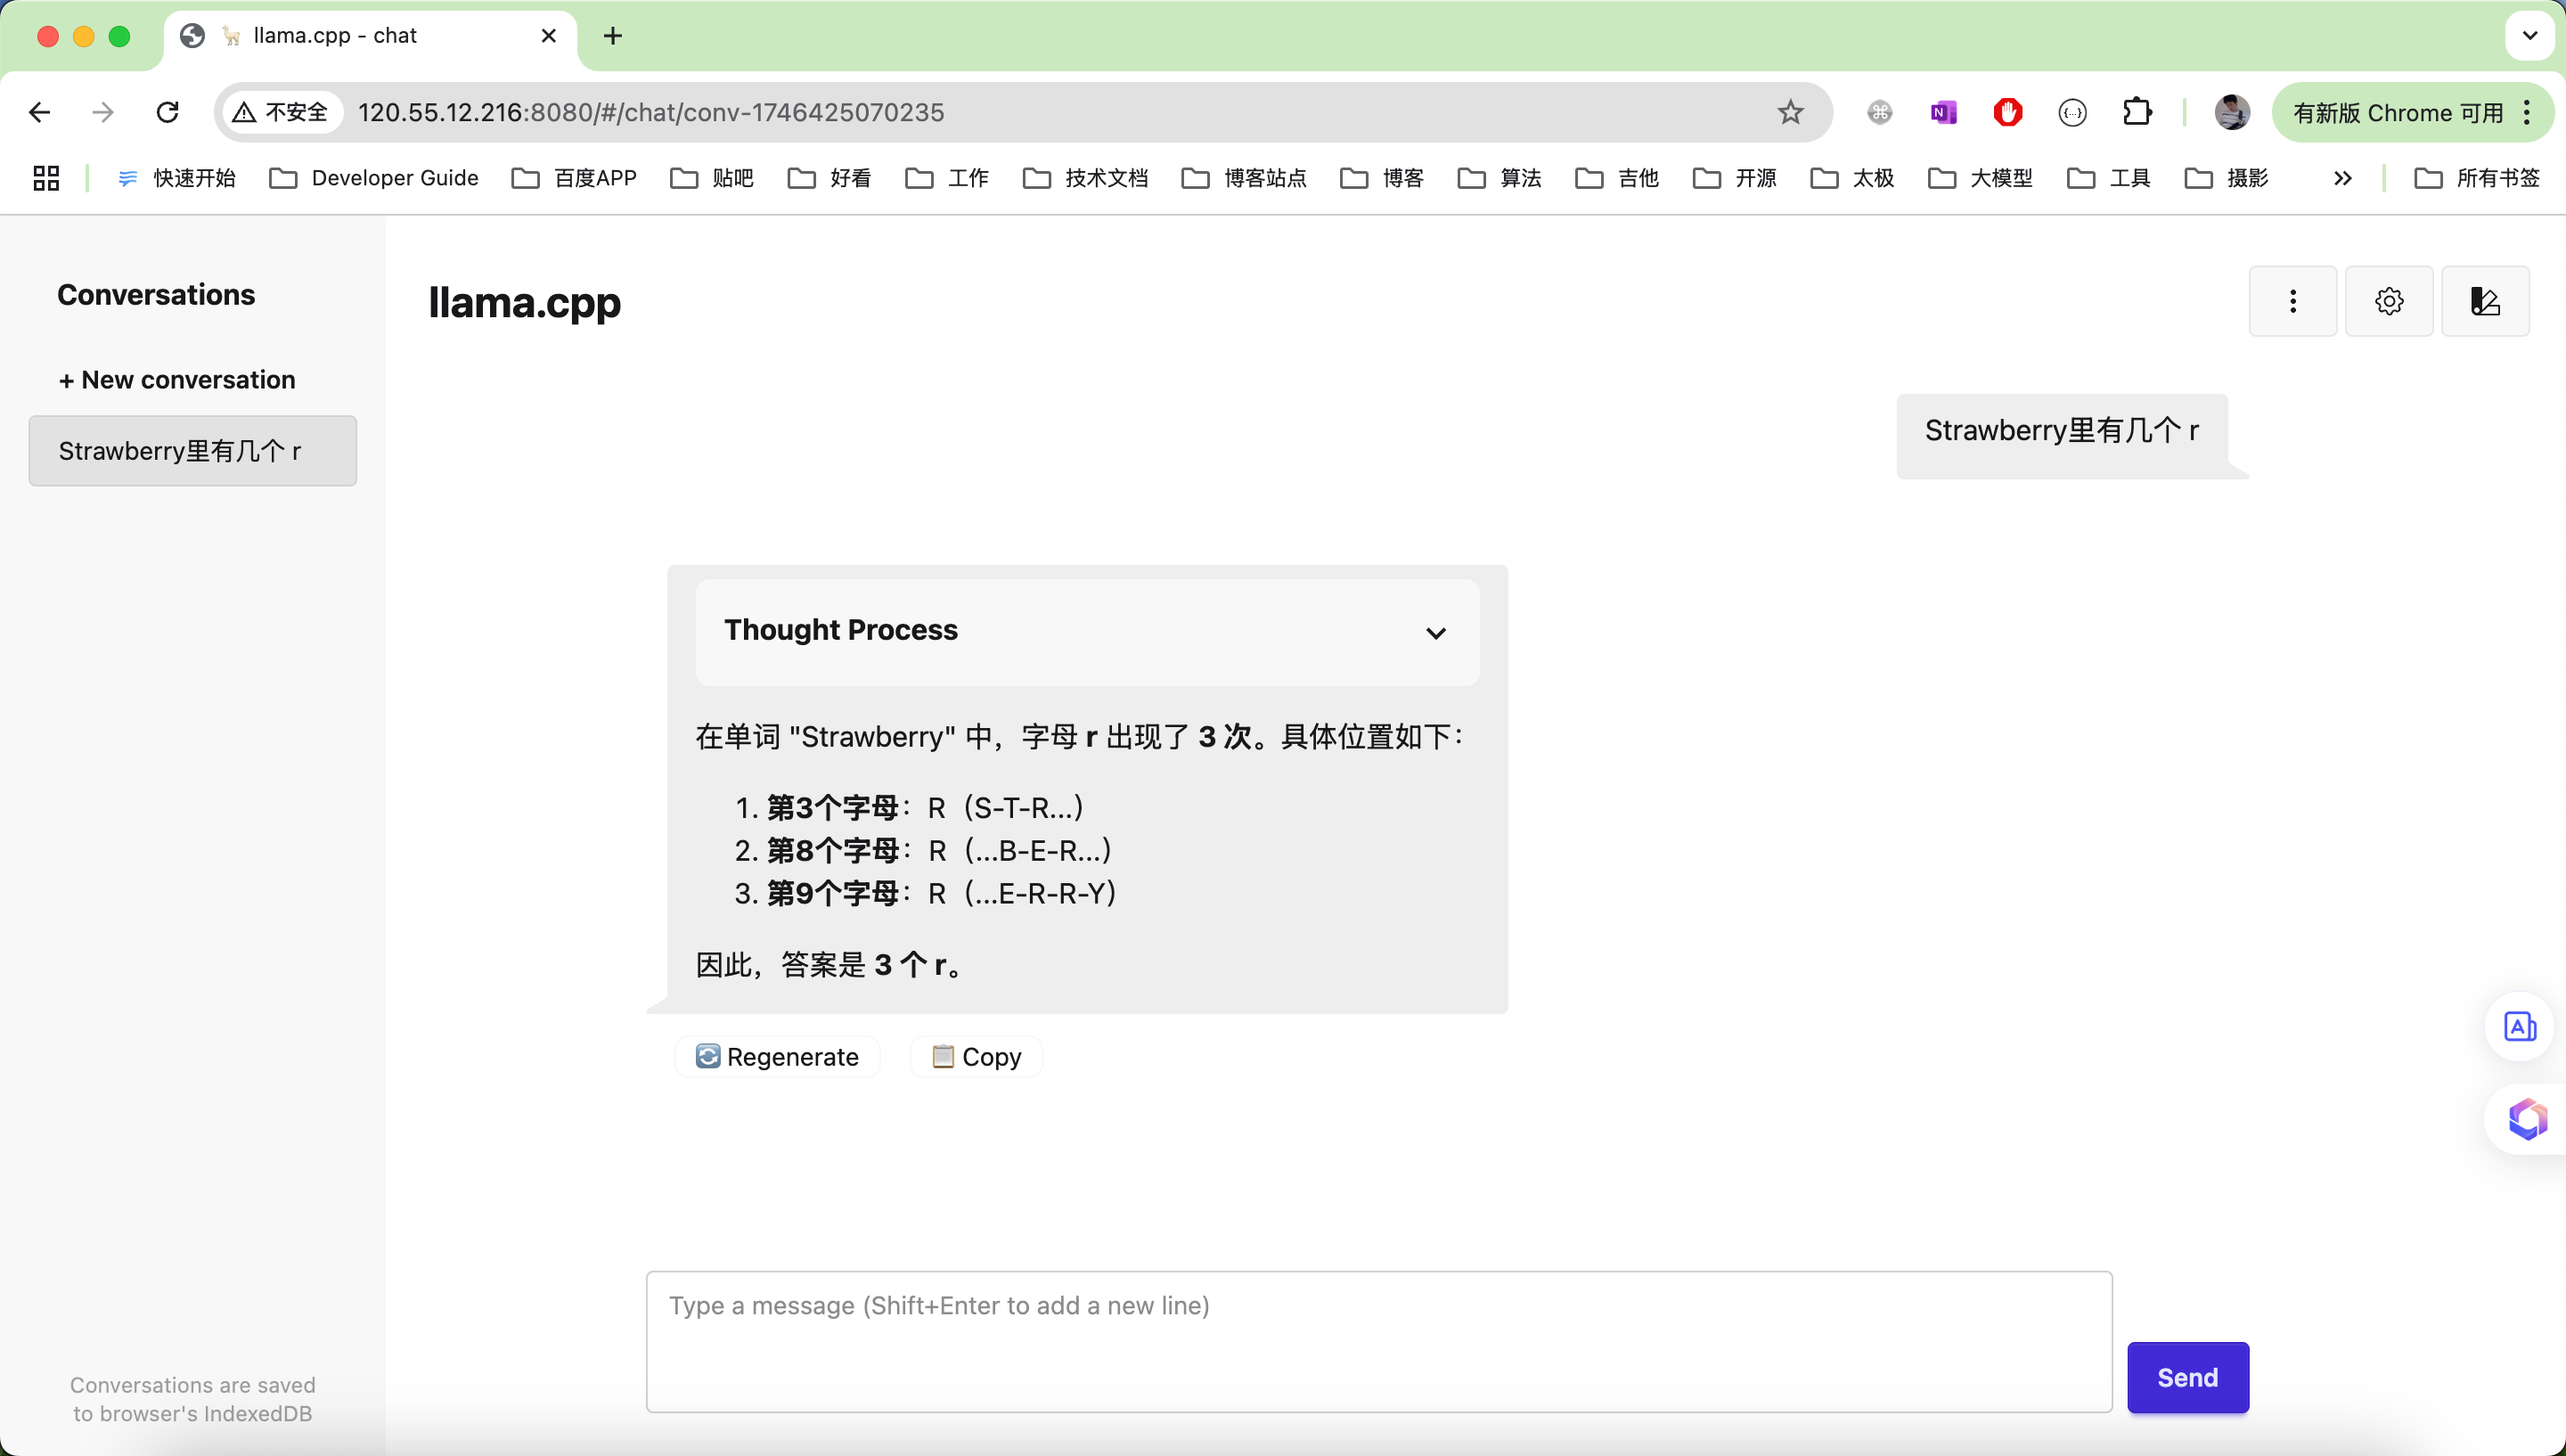Open the 大模型 bookmark folder
Screen dimensions: 2566x1456
[1982, 178]
